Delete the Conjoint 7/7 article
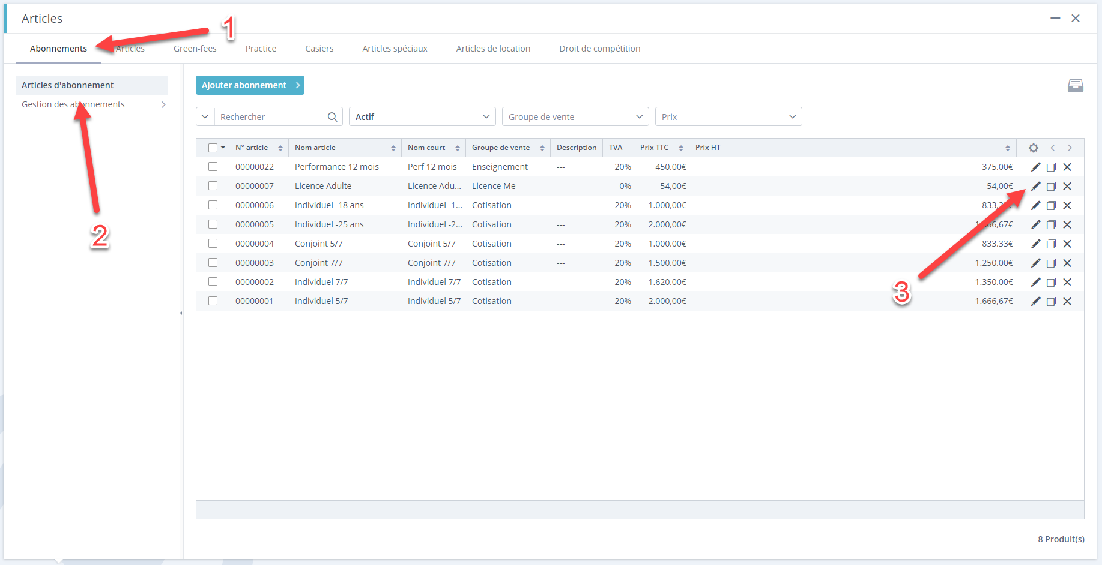 tap(1067, 263)
